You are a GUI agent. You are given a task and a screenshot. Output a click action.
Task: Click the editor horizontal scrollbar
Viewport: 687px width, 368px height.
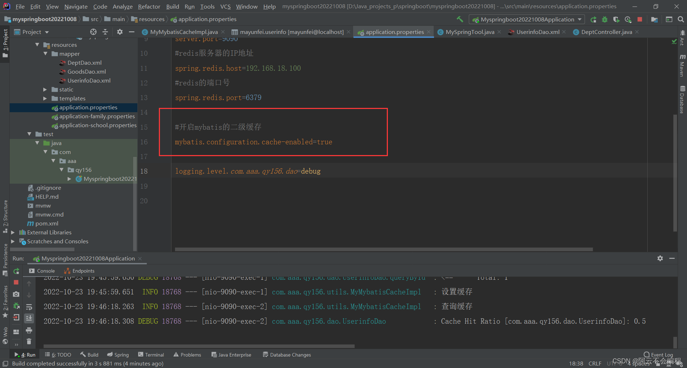(x=384, y=249)
